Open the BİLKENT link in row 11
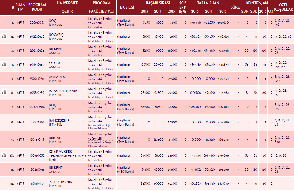294x191 pixels. (56, 168)
